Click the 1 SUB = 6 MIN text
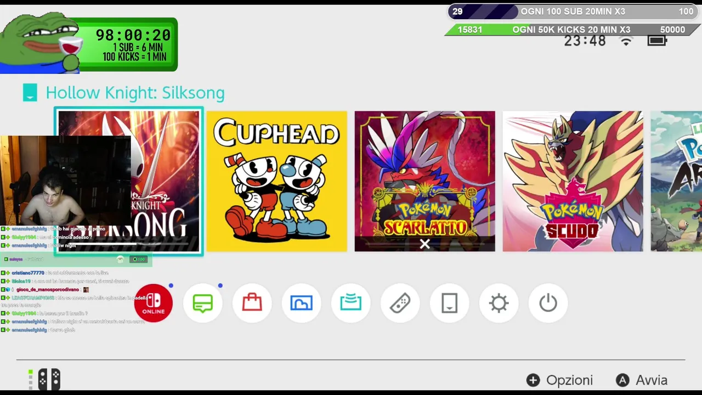Image resolution: width=702 pixels, height=395 pixels. pos(138,48)
